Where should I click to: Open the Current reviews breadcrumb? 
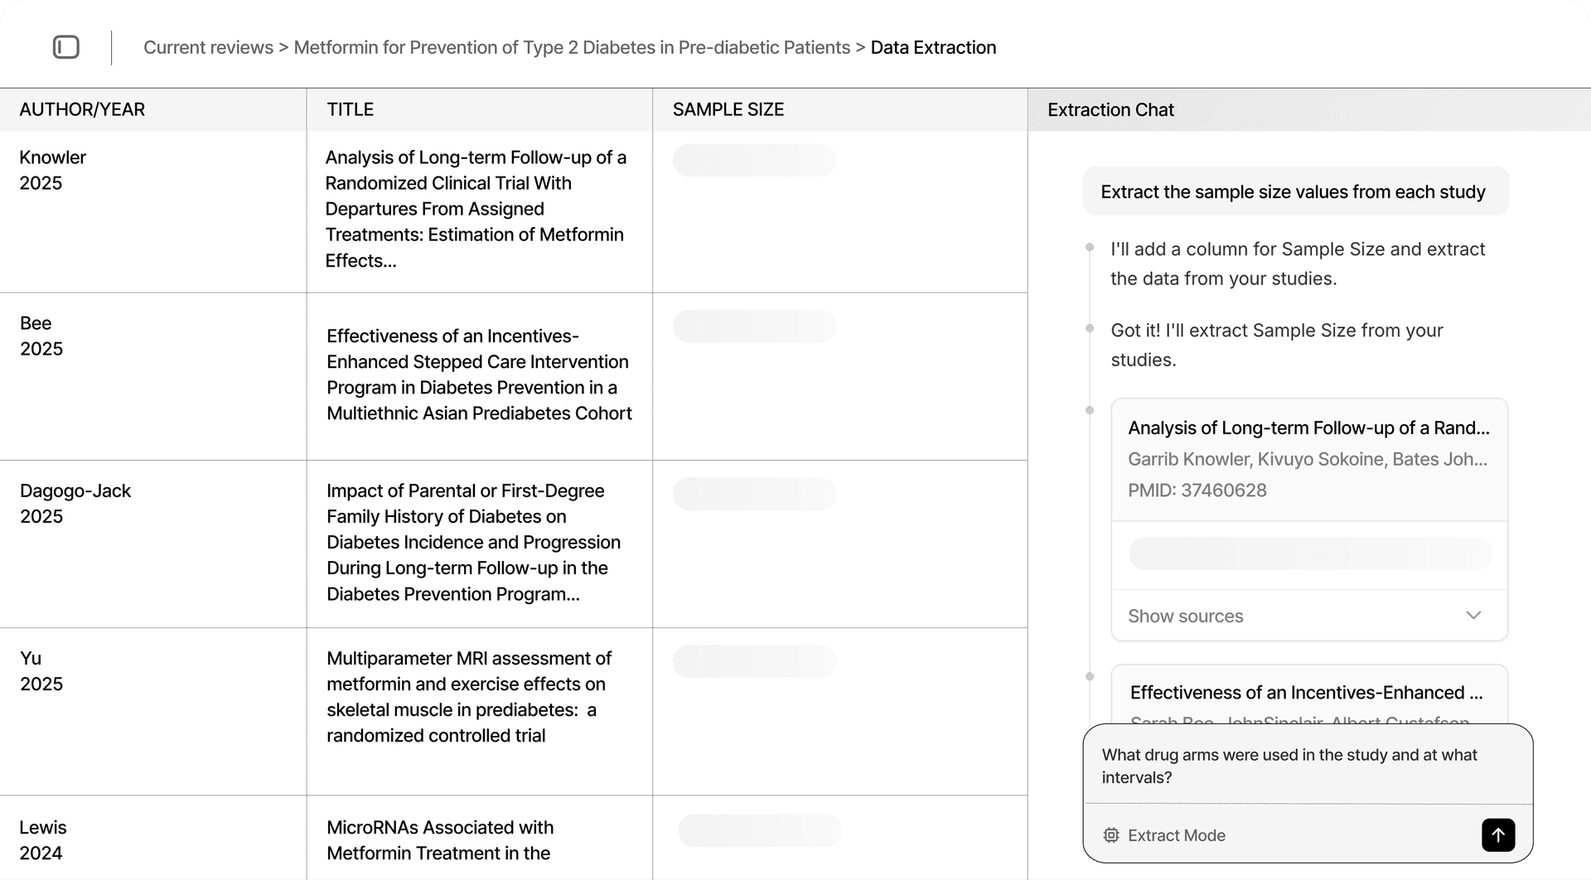click(209, 47)
